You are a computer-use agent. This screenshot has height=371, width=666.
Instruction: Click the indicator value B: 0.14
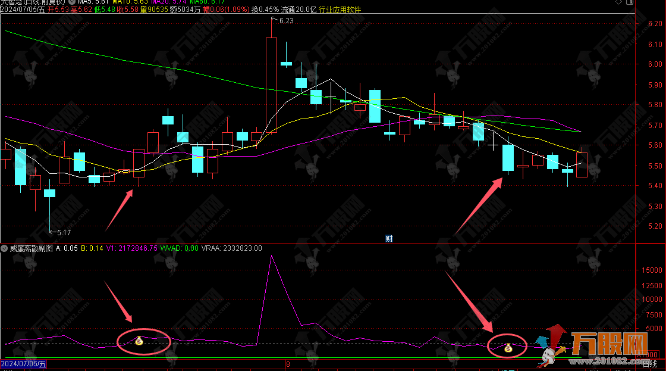(92, 248)
